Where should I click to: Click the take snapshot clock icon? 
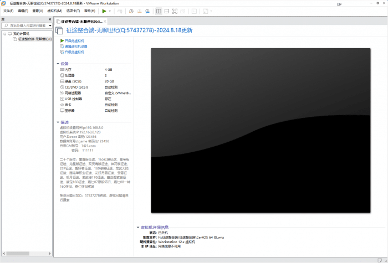131,11
